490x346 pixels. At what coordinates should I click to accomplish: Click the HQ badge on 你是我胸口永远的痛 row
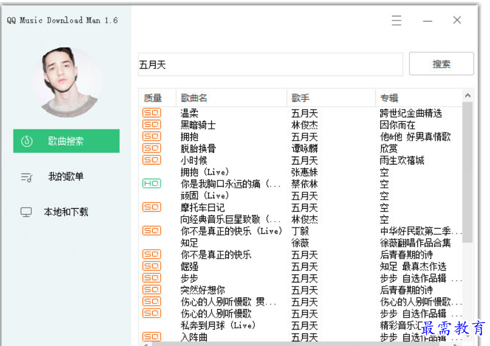click(x=152, y=184)
